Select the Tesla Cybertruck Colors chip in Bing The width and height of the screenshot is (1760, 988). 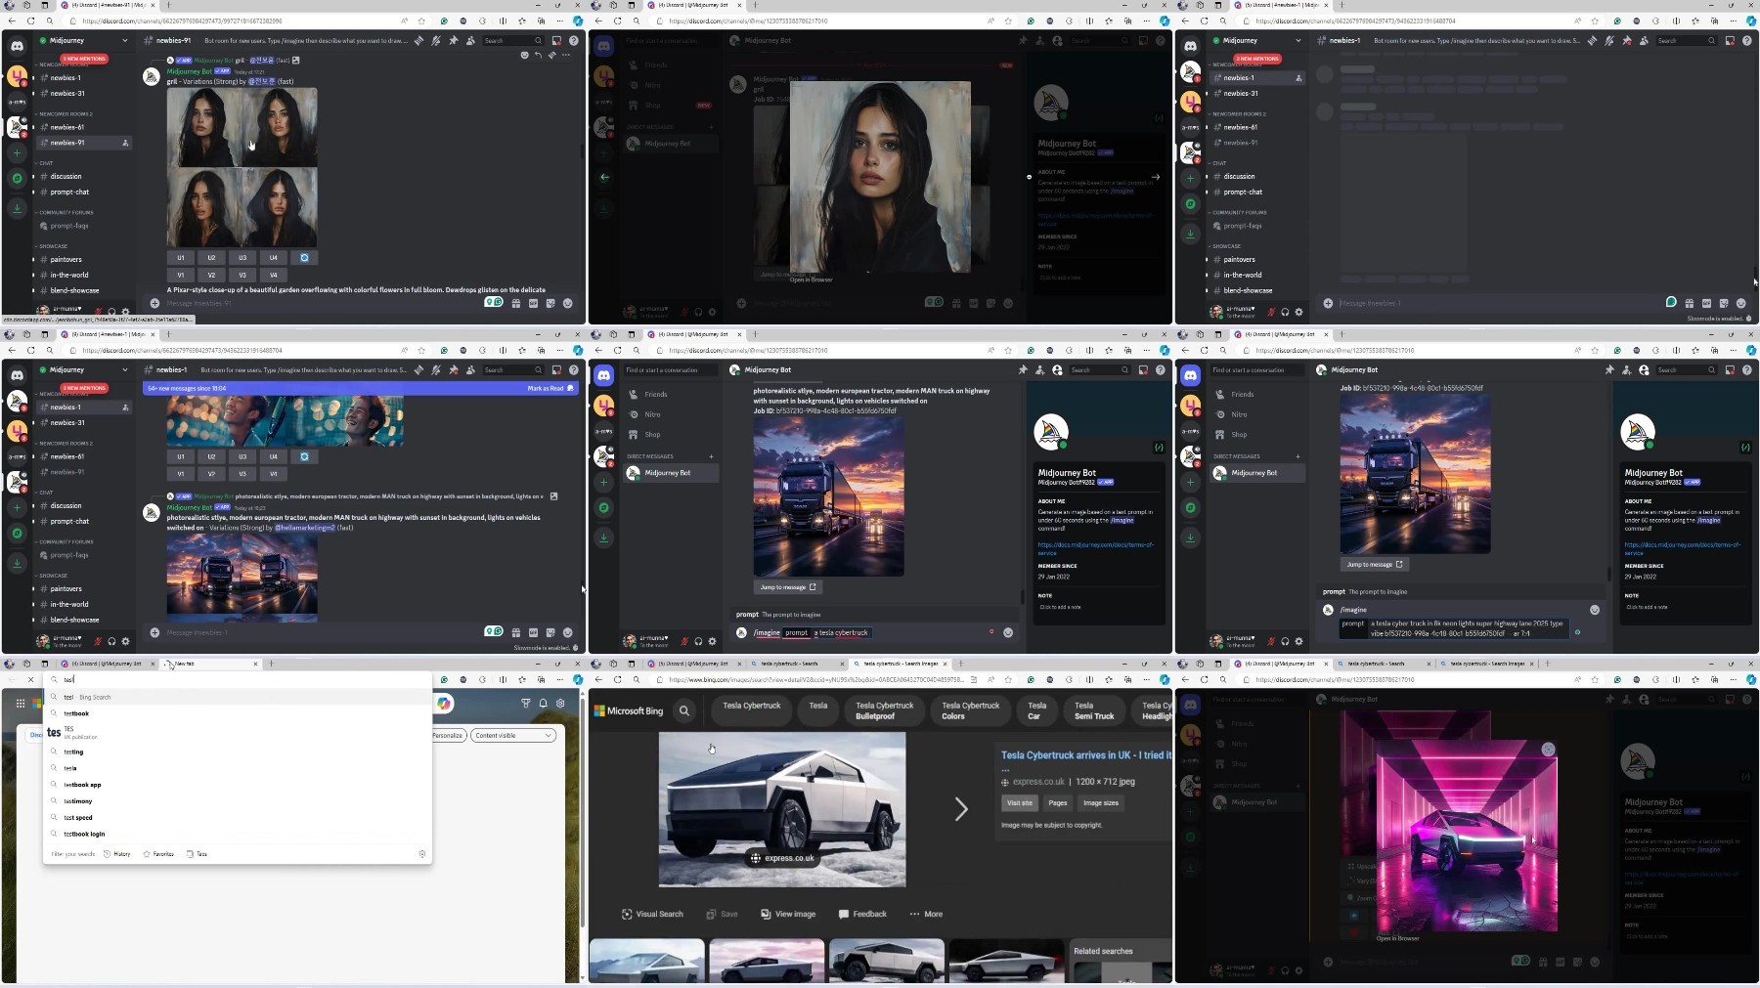tap(970, 710)
